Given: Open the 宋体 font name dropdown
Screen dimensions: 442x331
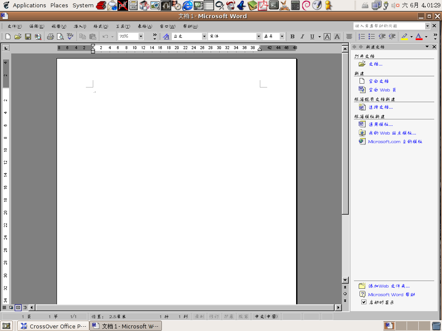Looking at the screenshot, I should point(259,36).
